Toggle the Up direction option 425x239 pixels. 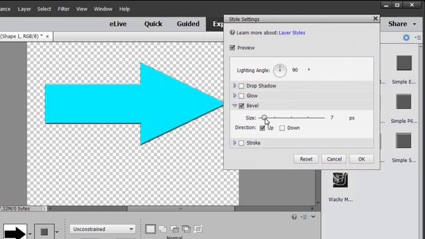click(262, 128)
